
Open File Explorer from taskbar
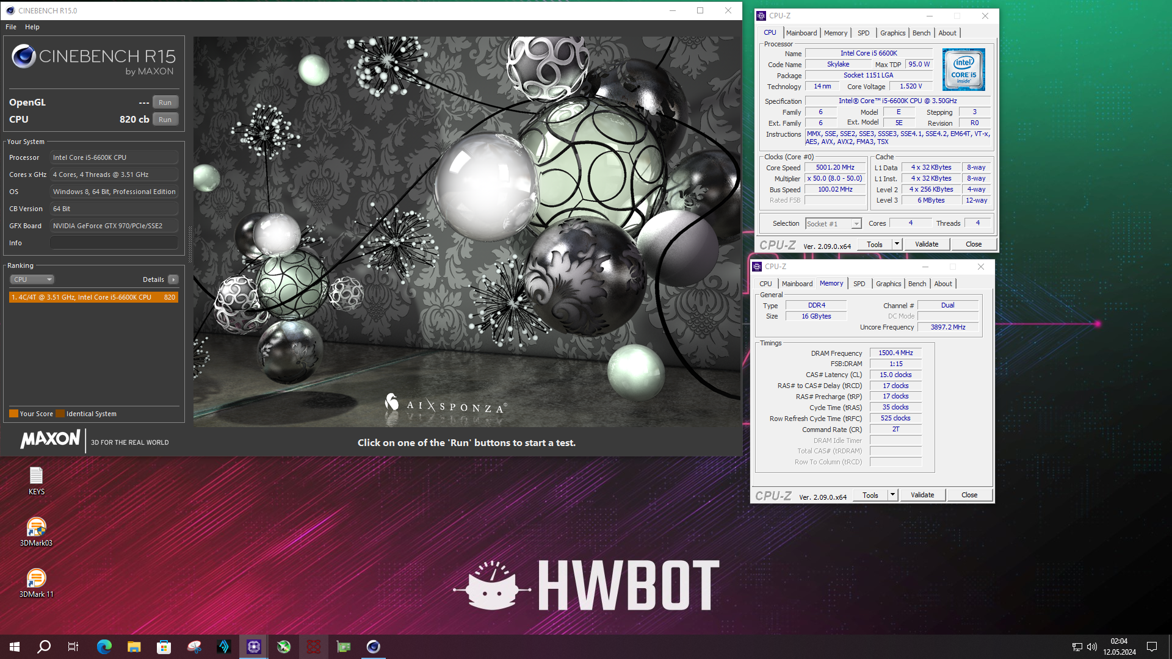tap(134, 647)
